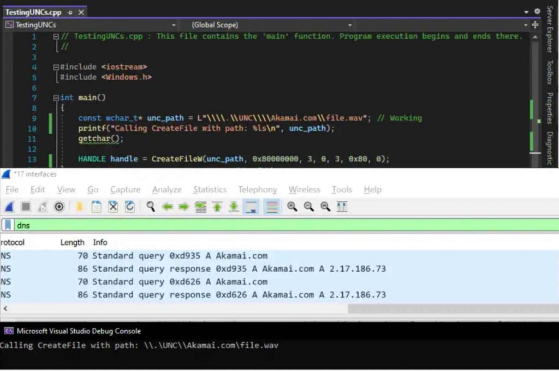
Task: Open the Server Explorer side tab
Action: pos(549,29)
